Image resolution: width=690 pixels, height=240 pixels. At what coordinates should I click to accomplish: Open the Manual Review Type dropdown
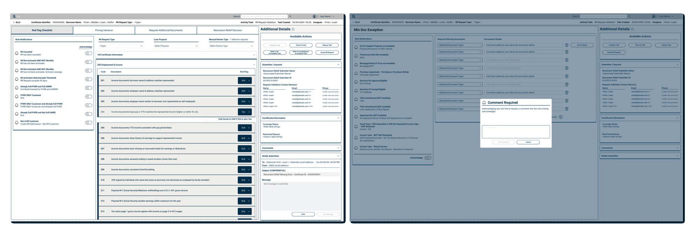[231, 46]
